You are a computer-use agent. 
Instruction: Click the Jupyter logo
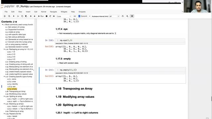point(8,6)
